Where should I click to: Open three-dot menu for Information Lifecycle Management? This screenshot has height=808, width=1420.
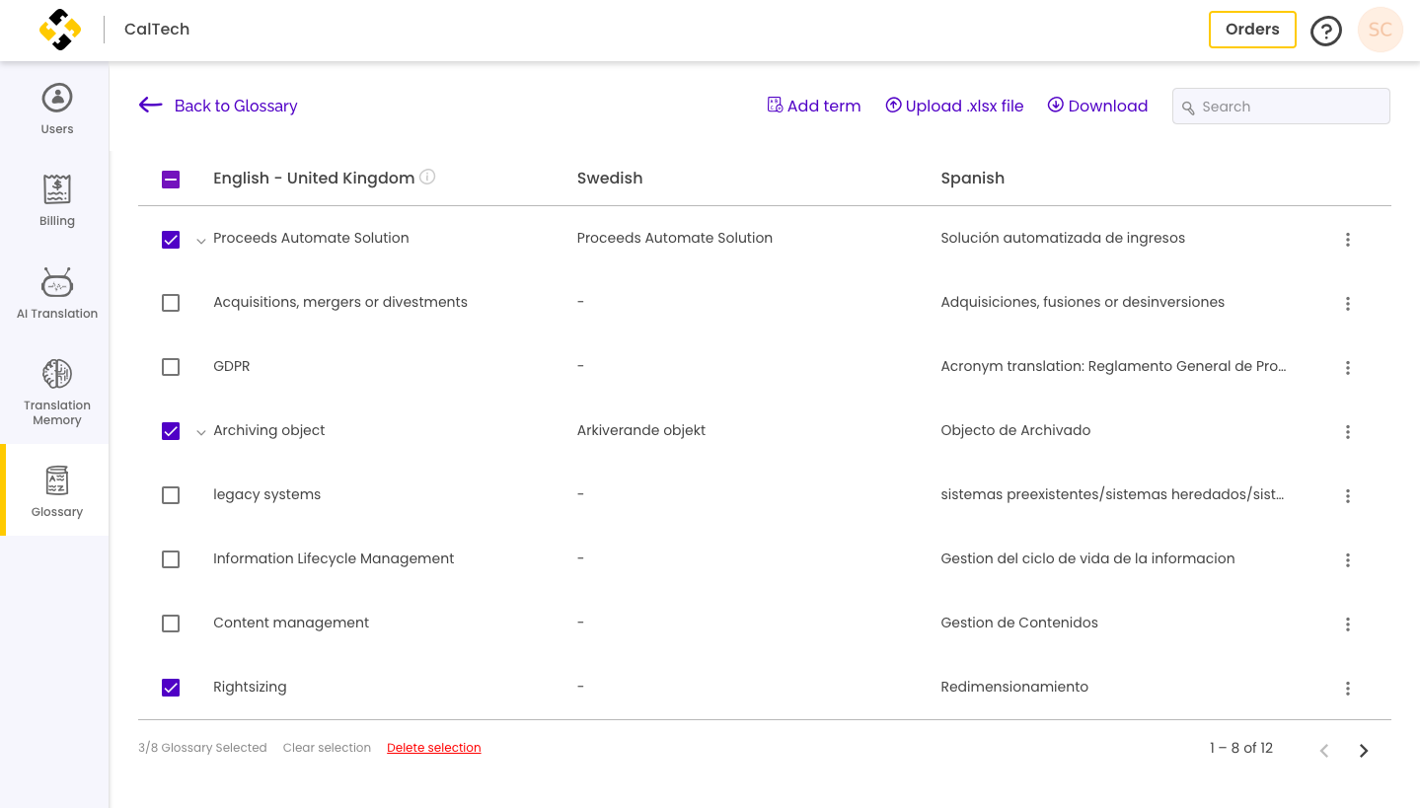1347,560
